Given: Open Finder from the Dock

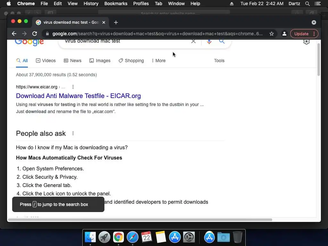Looking at the screenshot, I should click(90, 237).
